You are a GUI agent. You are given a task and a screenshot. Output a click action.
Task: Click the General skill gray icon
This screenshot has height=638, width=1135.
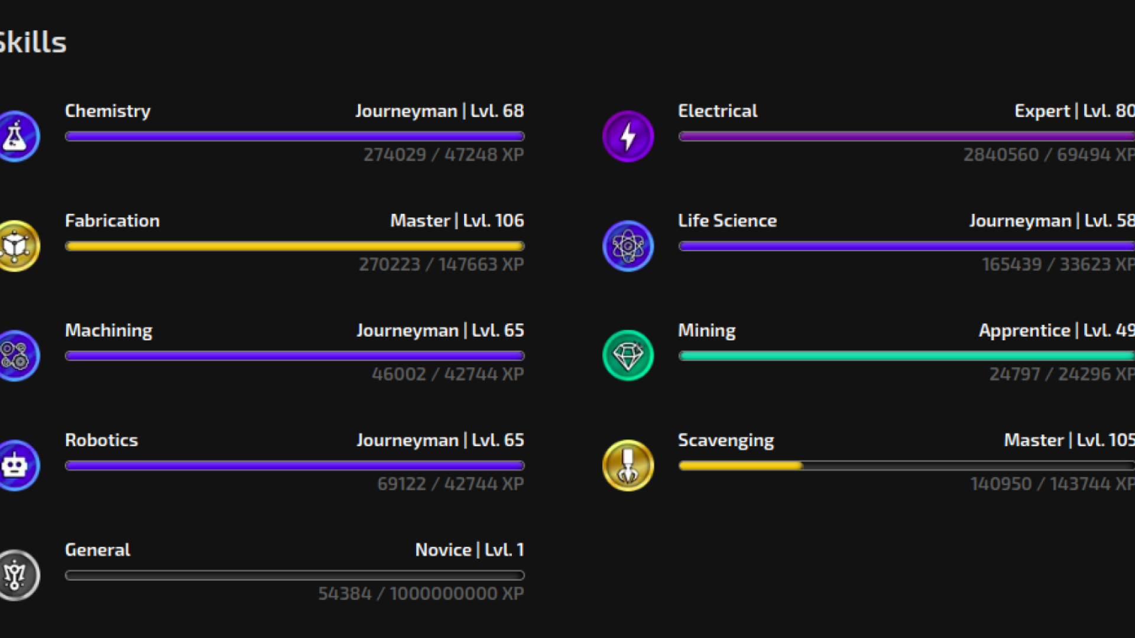pyautogui.click(x=17, y=575)
